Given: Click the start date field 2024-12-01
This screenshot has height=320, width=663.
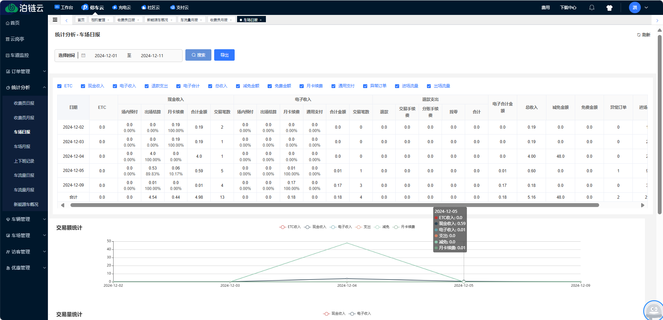Looking at the screenshot, I should pyautogui.click(x=106, y=55).
